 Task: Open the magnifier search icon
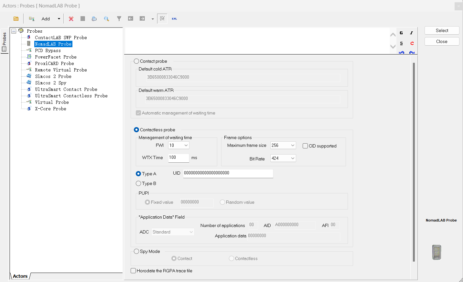point(106,19)
